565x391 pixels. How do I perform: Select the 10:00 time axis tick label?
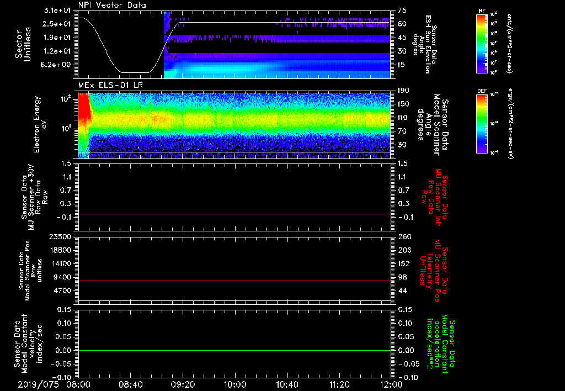[234, 384]
